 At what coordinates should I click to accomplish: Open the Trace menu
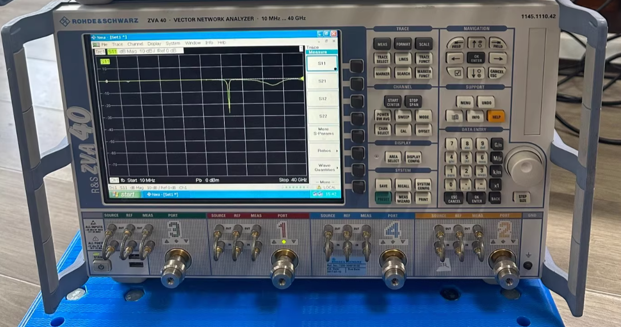tap(117, 45)
